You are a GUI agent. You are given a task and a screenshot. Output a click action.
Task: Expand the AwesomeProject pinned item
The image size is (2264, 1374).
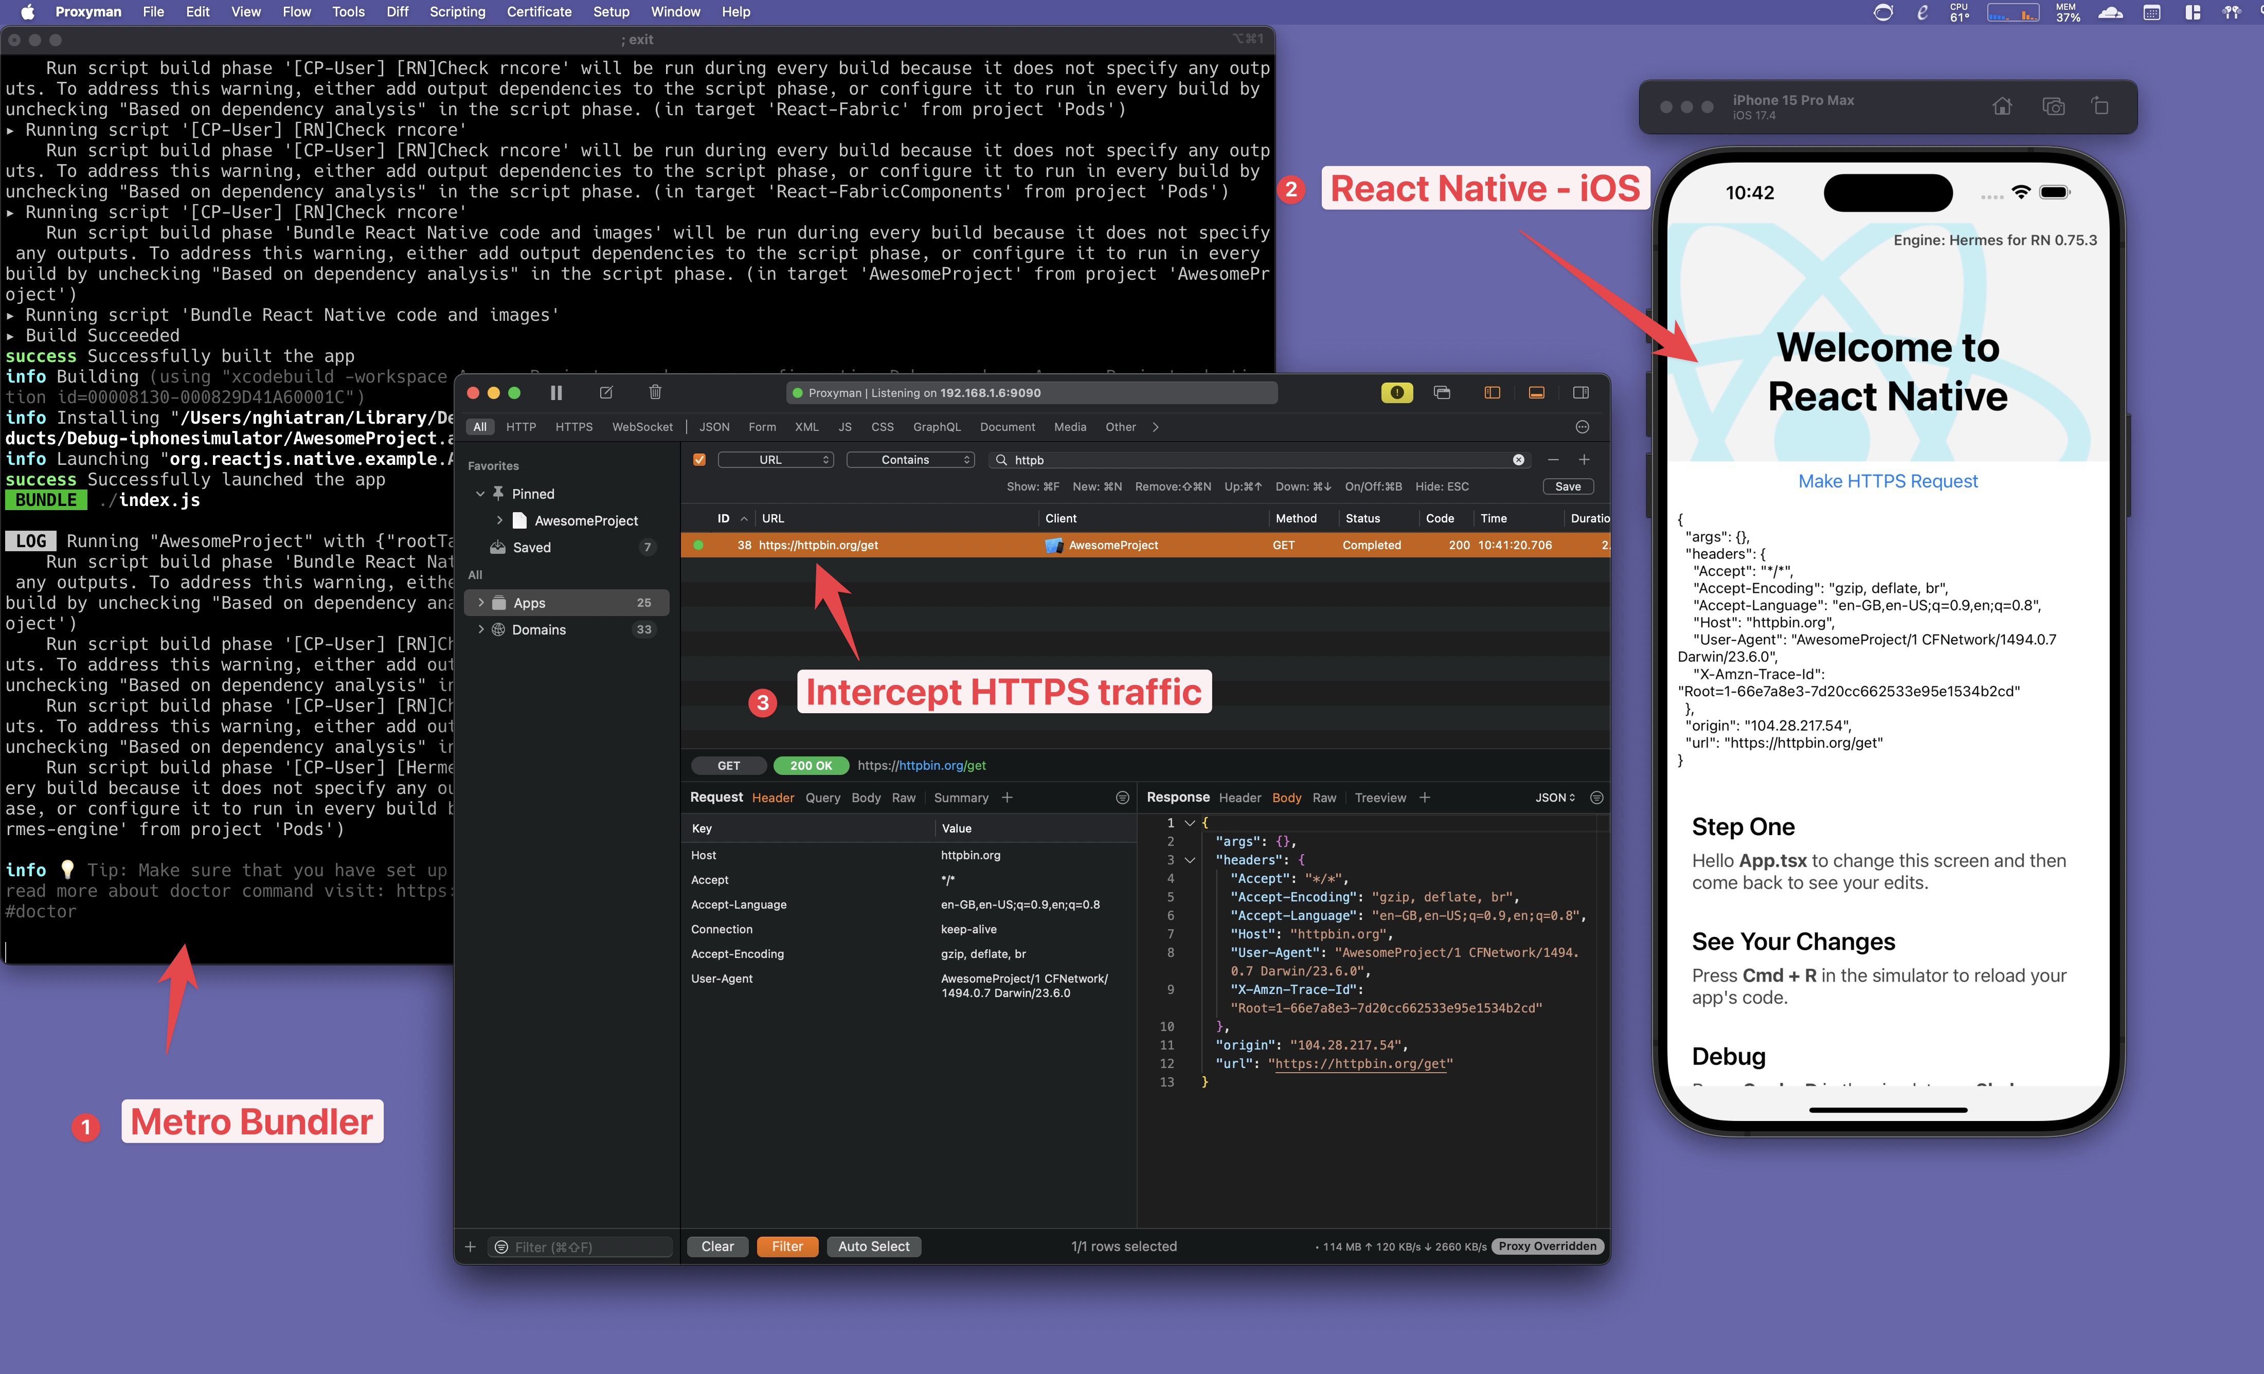[500, 521]
